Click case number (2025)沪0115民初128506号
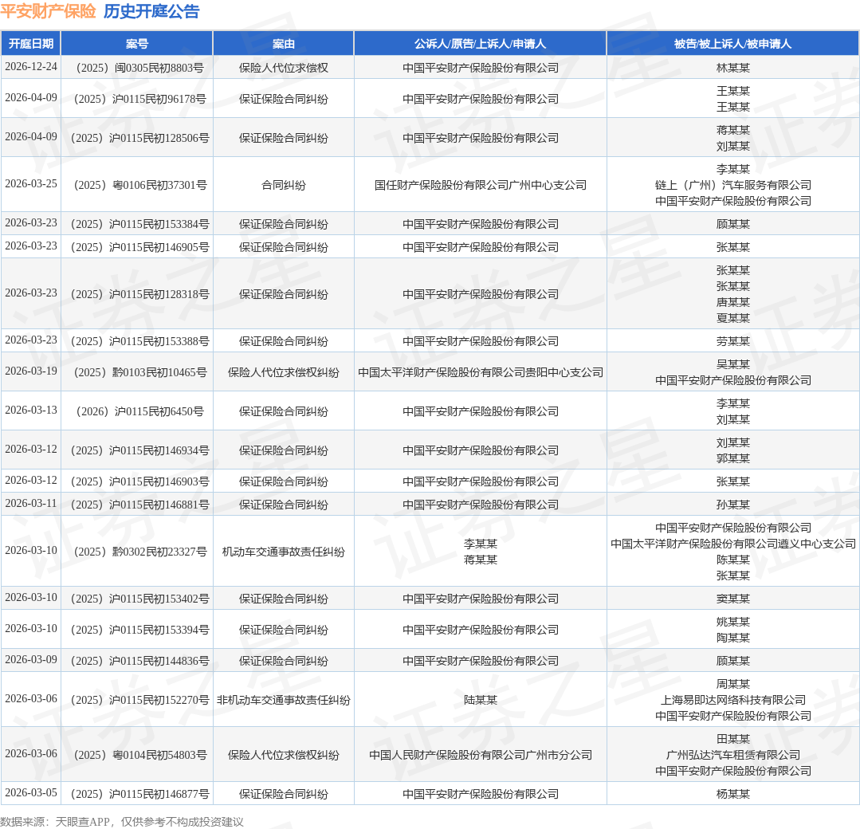The width and height of the screenshot is (860, 829). click(x=136, y=138)
